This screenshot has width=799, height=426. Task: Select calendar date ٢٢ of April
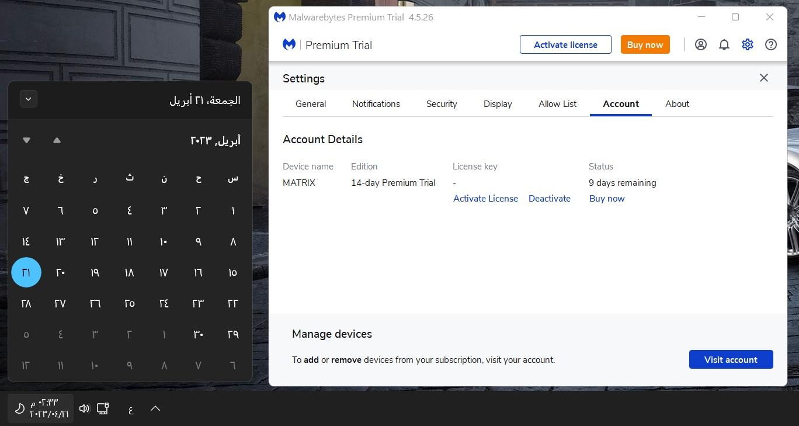(233, 303)
